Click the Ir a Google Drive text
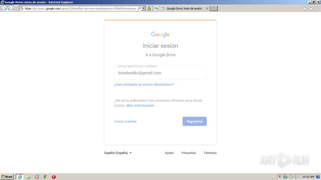This screenshot has height=180, width=321. [160, 55]
